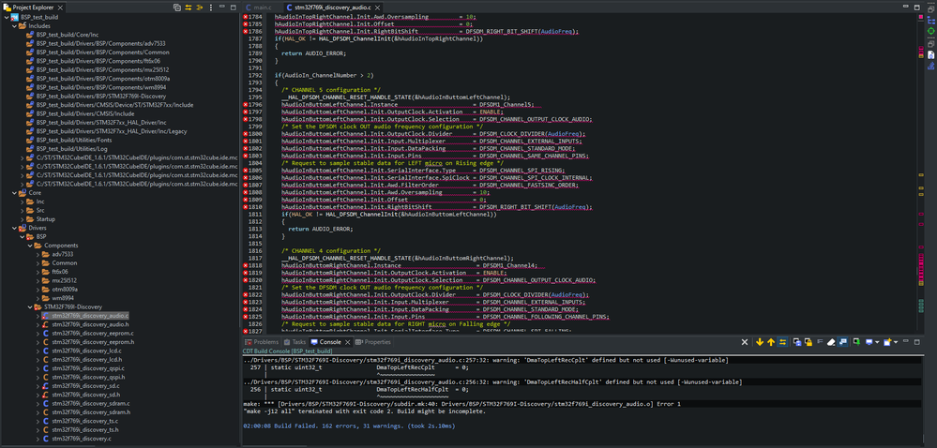Toggle Scroll Lock in Console
The height and width of the screenshot is (448, 937).
[808, 342]
